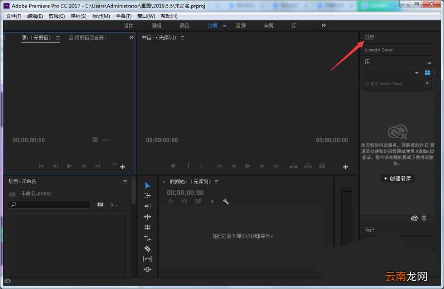Add marker from timeline header

click(x=212, y=202)
